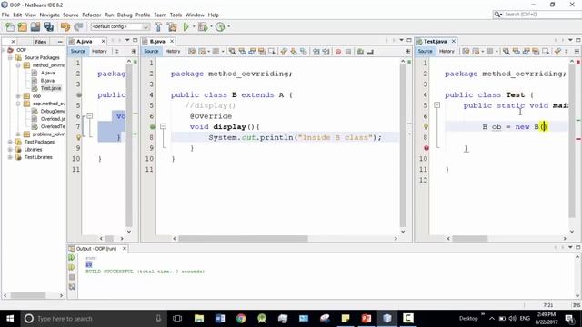The width and height of the screenshot is (582, 327).
Task: Open the File menu
Action: click(x=5, y=15)
